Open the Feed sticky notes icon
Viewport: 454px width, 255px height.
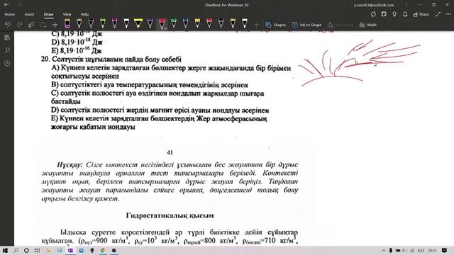[x=384, y=14]
